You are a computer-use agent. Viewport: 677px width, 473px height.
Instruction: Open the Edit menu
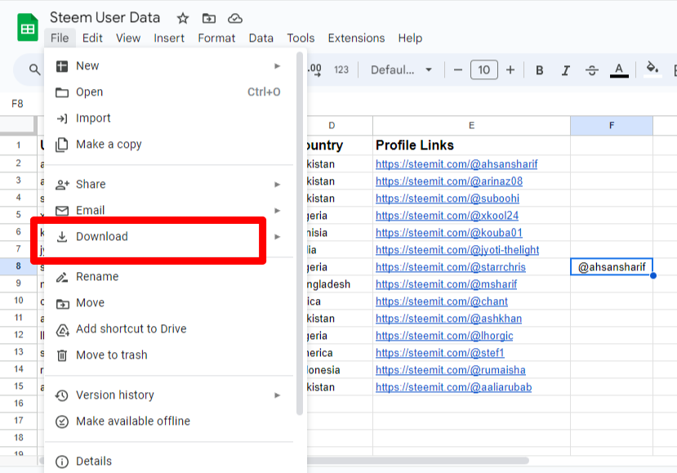(92, 38)
